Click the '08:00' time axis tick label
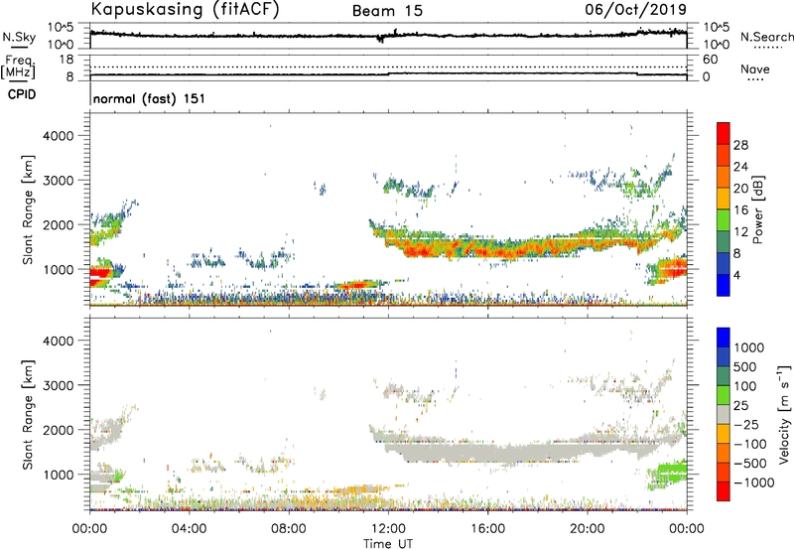Image resolution: width=794 pixels, height=550 pixels. 289,529
